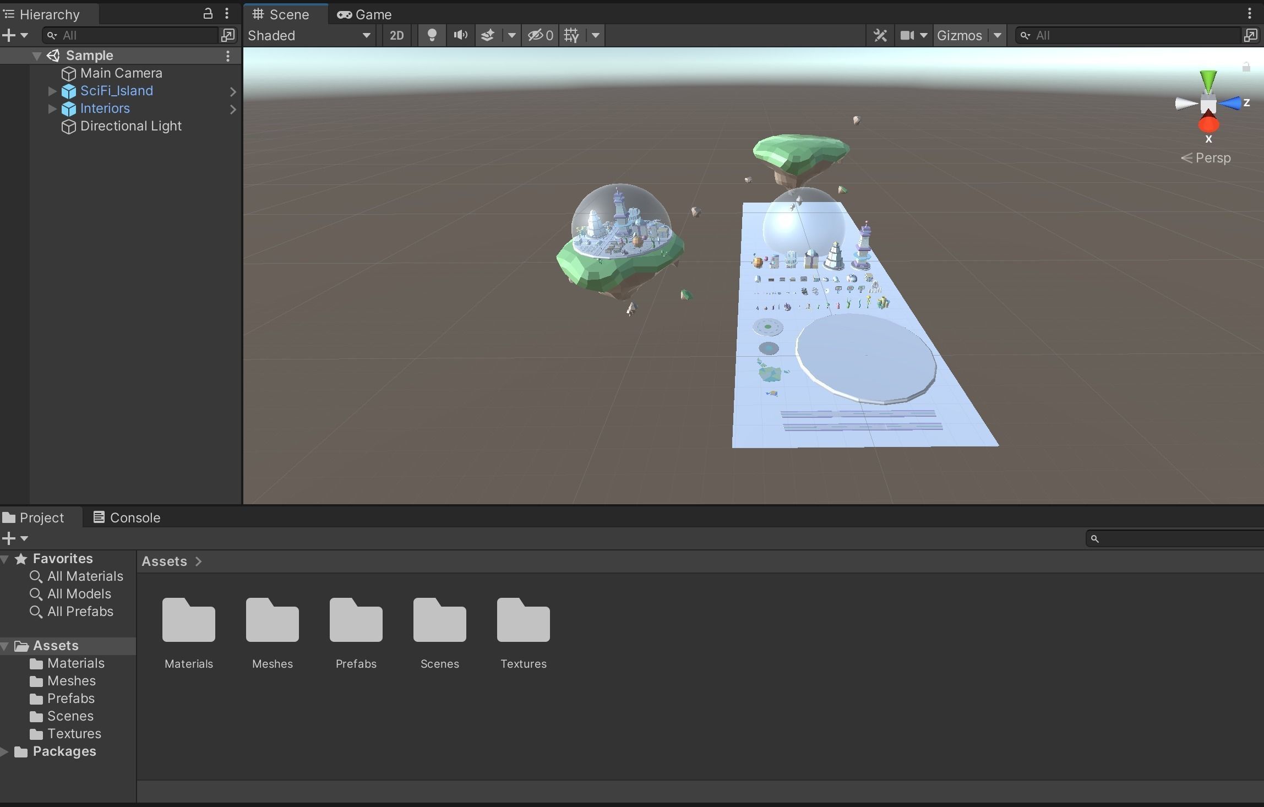This screenshot has width=1264, height=807.
Task: Click the hidden objects visibility count icon
Action: click(540, 35)
